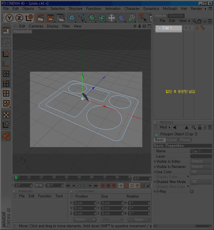Play the animation forward
Viewport: 214px width, 230px height.
85,186
